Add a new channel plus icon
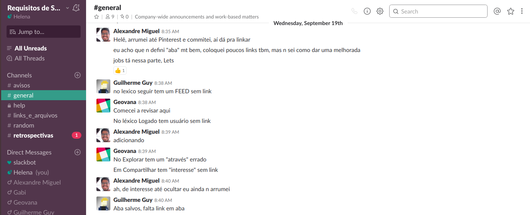Viewport: 530px width, 215px height. coord(78,75)
